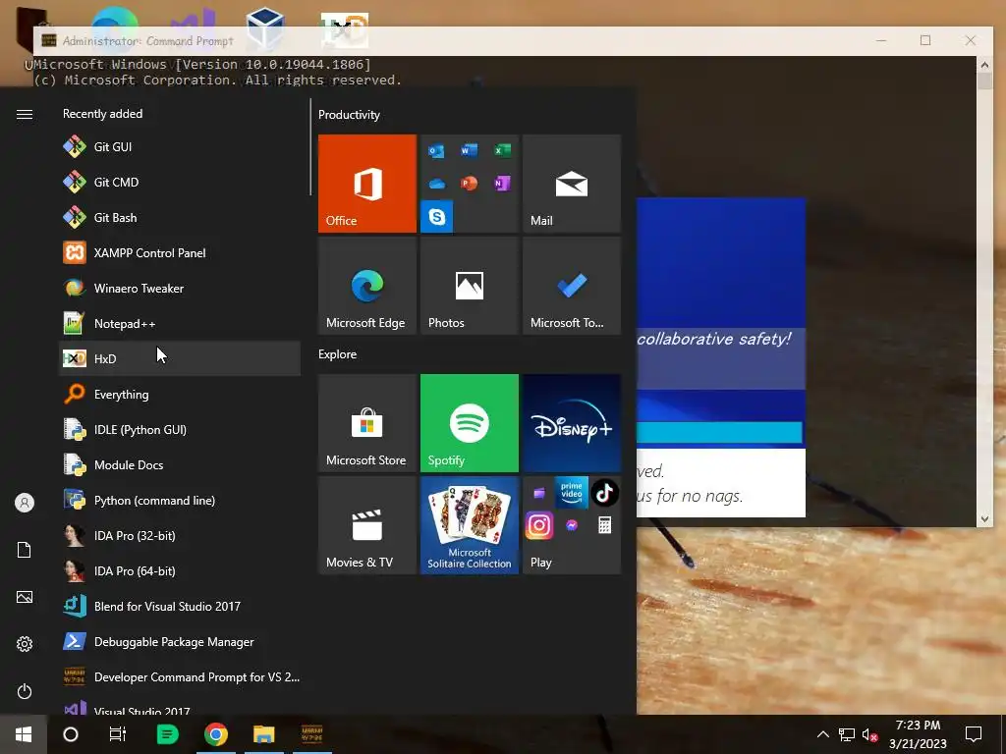This screenshot has height=754, width=1006.
Task: Click the Explore group heading
Action: [338, 353]
